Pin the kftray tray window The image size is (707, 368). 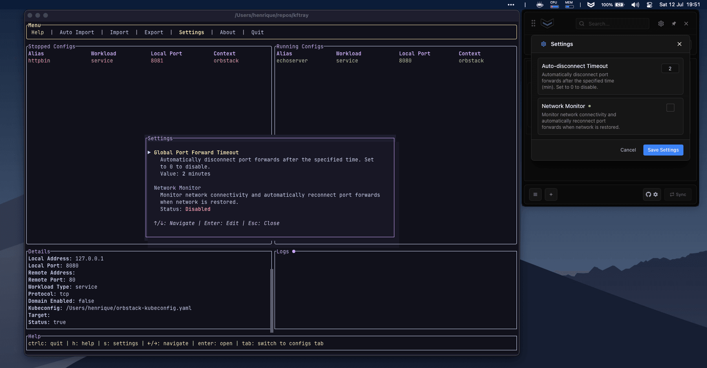(674, 24)
